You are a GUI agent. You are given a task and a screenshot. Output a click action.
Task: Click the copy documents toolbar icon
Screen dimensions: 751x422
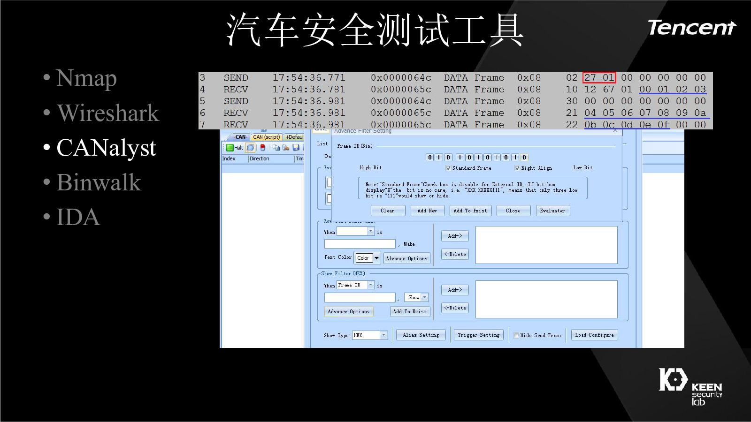point(276,148)
